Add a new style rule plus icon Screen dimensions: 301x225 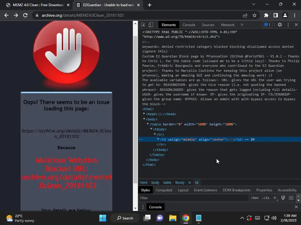(x=275, y=198)
